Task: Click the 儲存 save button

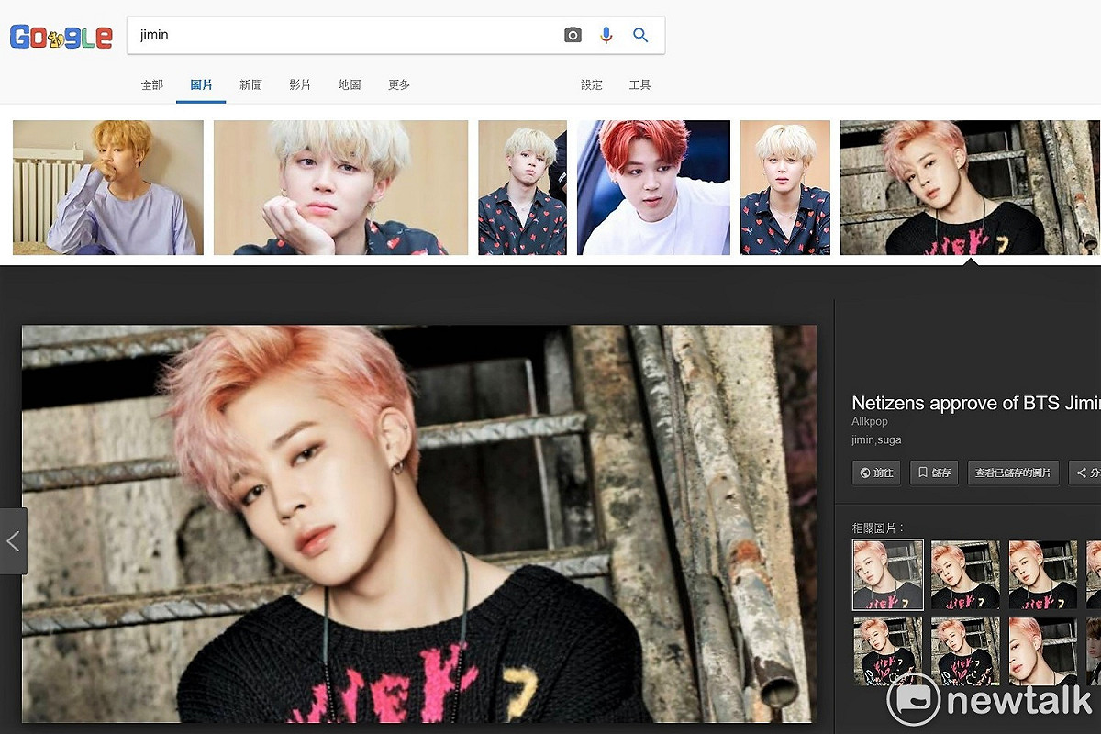Action: [x=934, y=473]
